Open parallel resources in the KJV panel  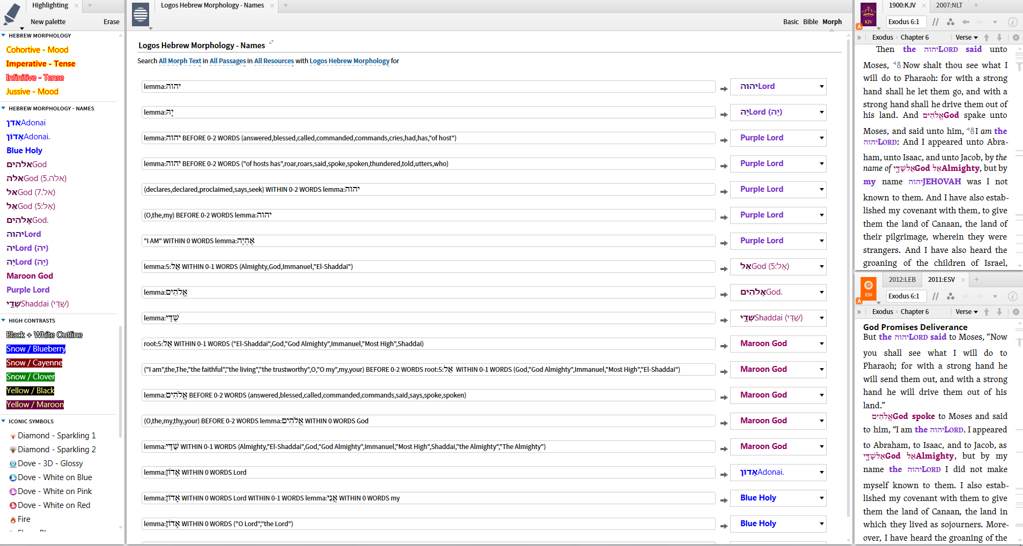tap(936, 22)
